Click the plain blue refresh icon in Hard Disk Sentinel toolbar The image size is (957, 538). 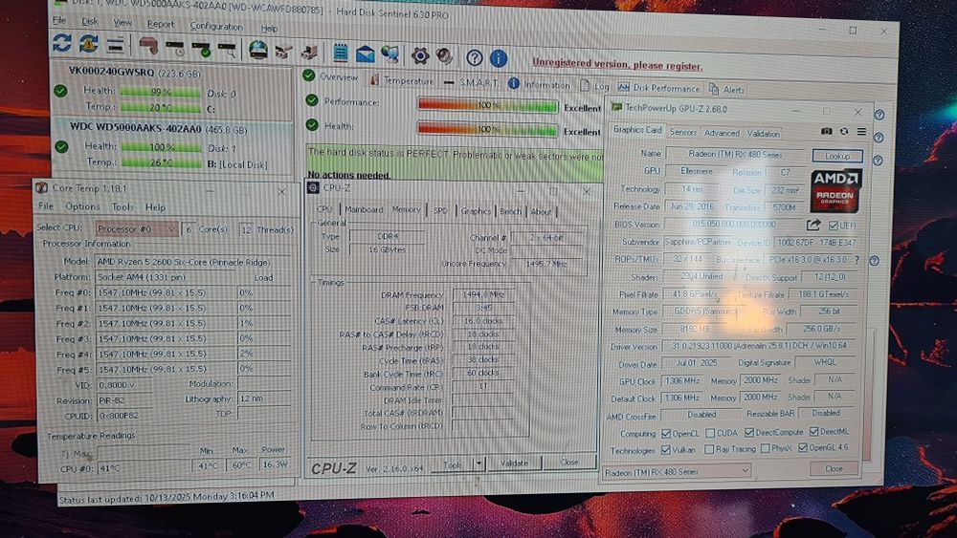(x=61, y=43)
